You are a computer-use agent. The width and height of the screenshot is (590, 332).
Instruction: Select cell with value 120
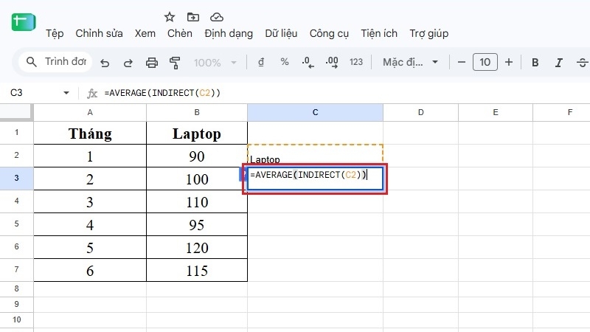pyautogui.click(x=197, y=248)
